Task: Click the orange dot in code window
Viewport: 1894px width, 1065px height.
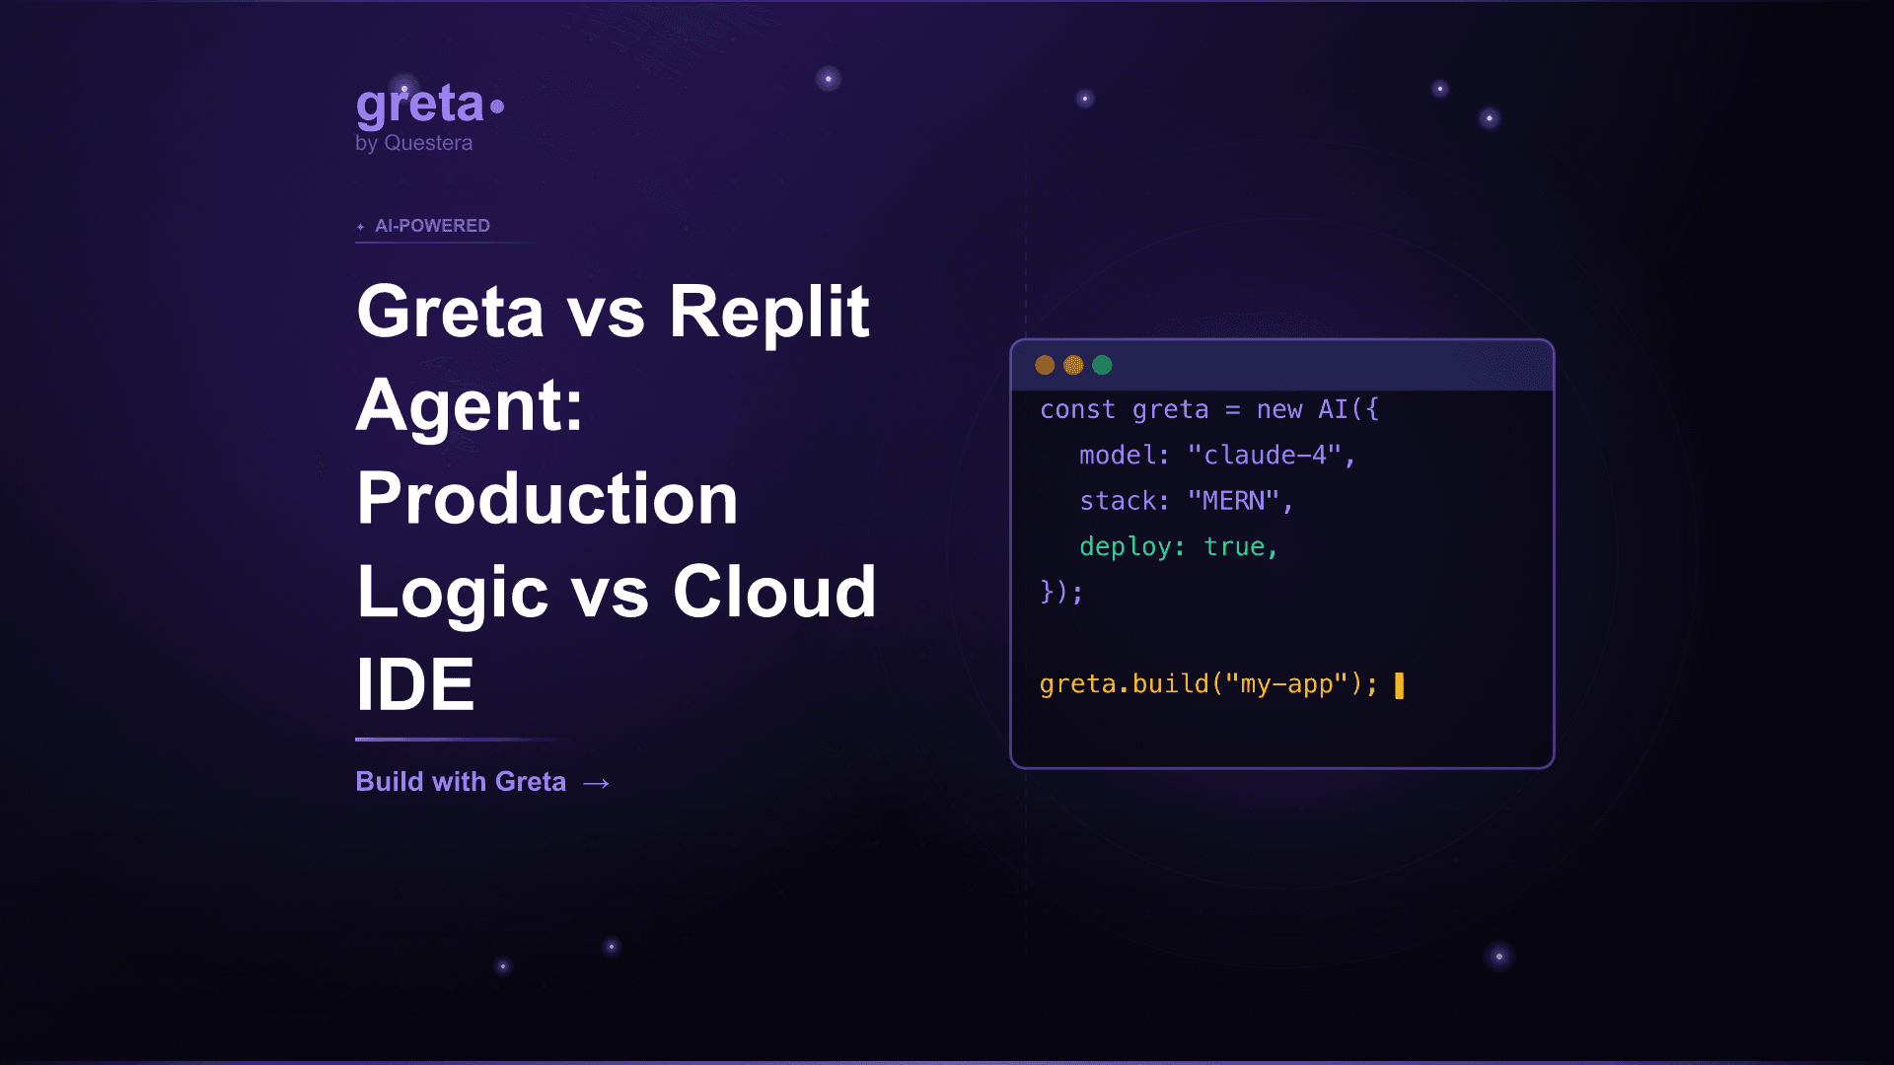Action: pyautogui.click(x=1045, y=365)
